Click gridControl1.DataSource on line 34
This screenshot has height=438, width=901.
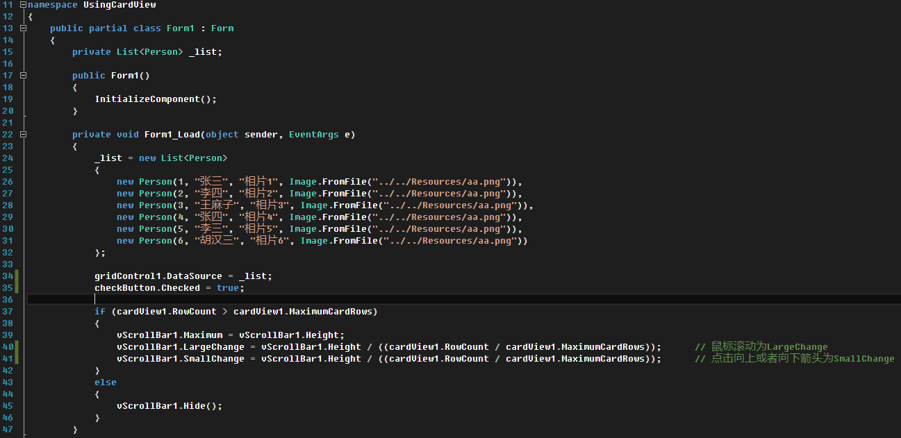point(158,276)
